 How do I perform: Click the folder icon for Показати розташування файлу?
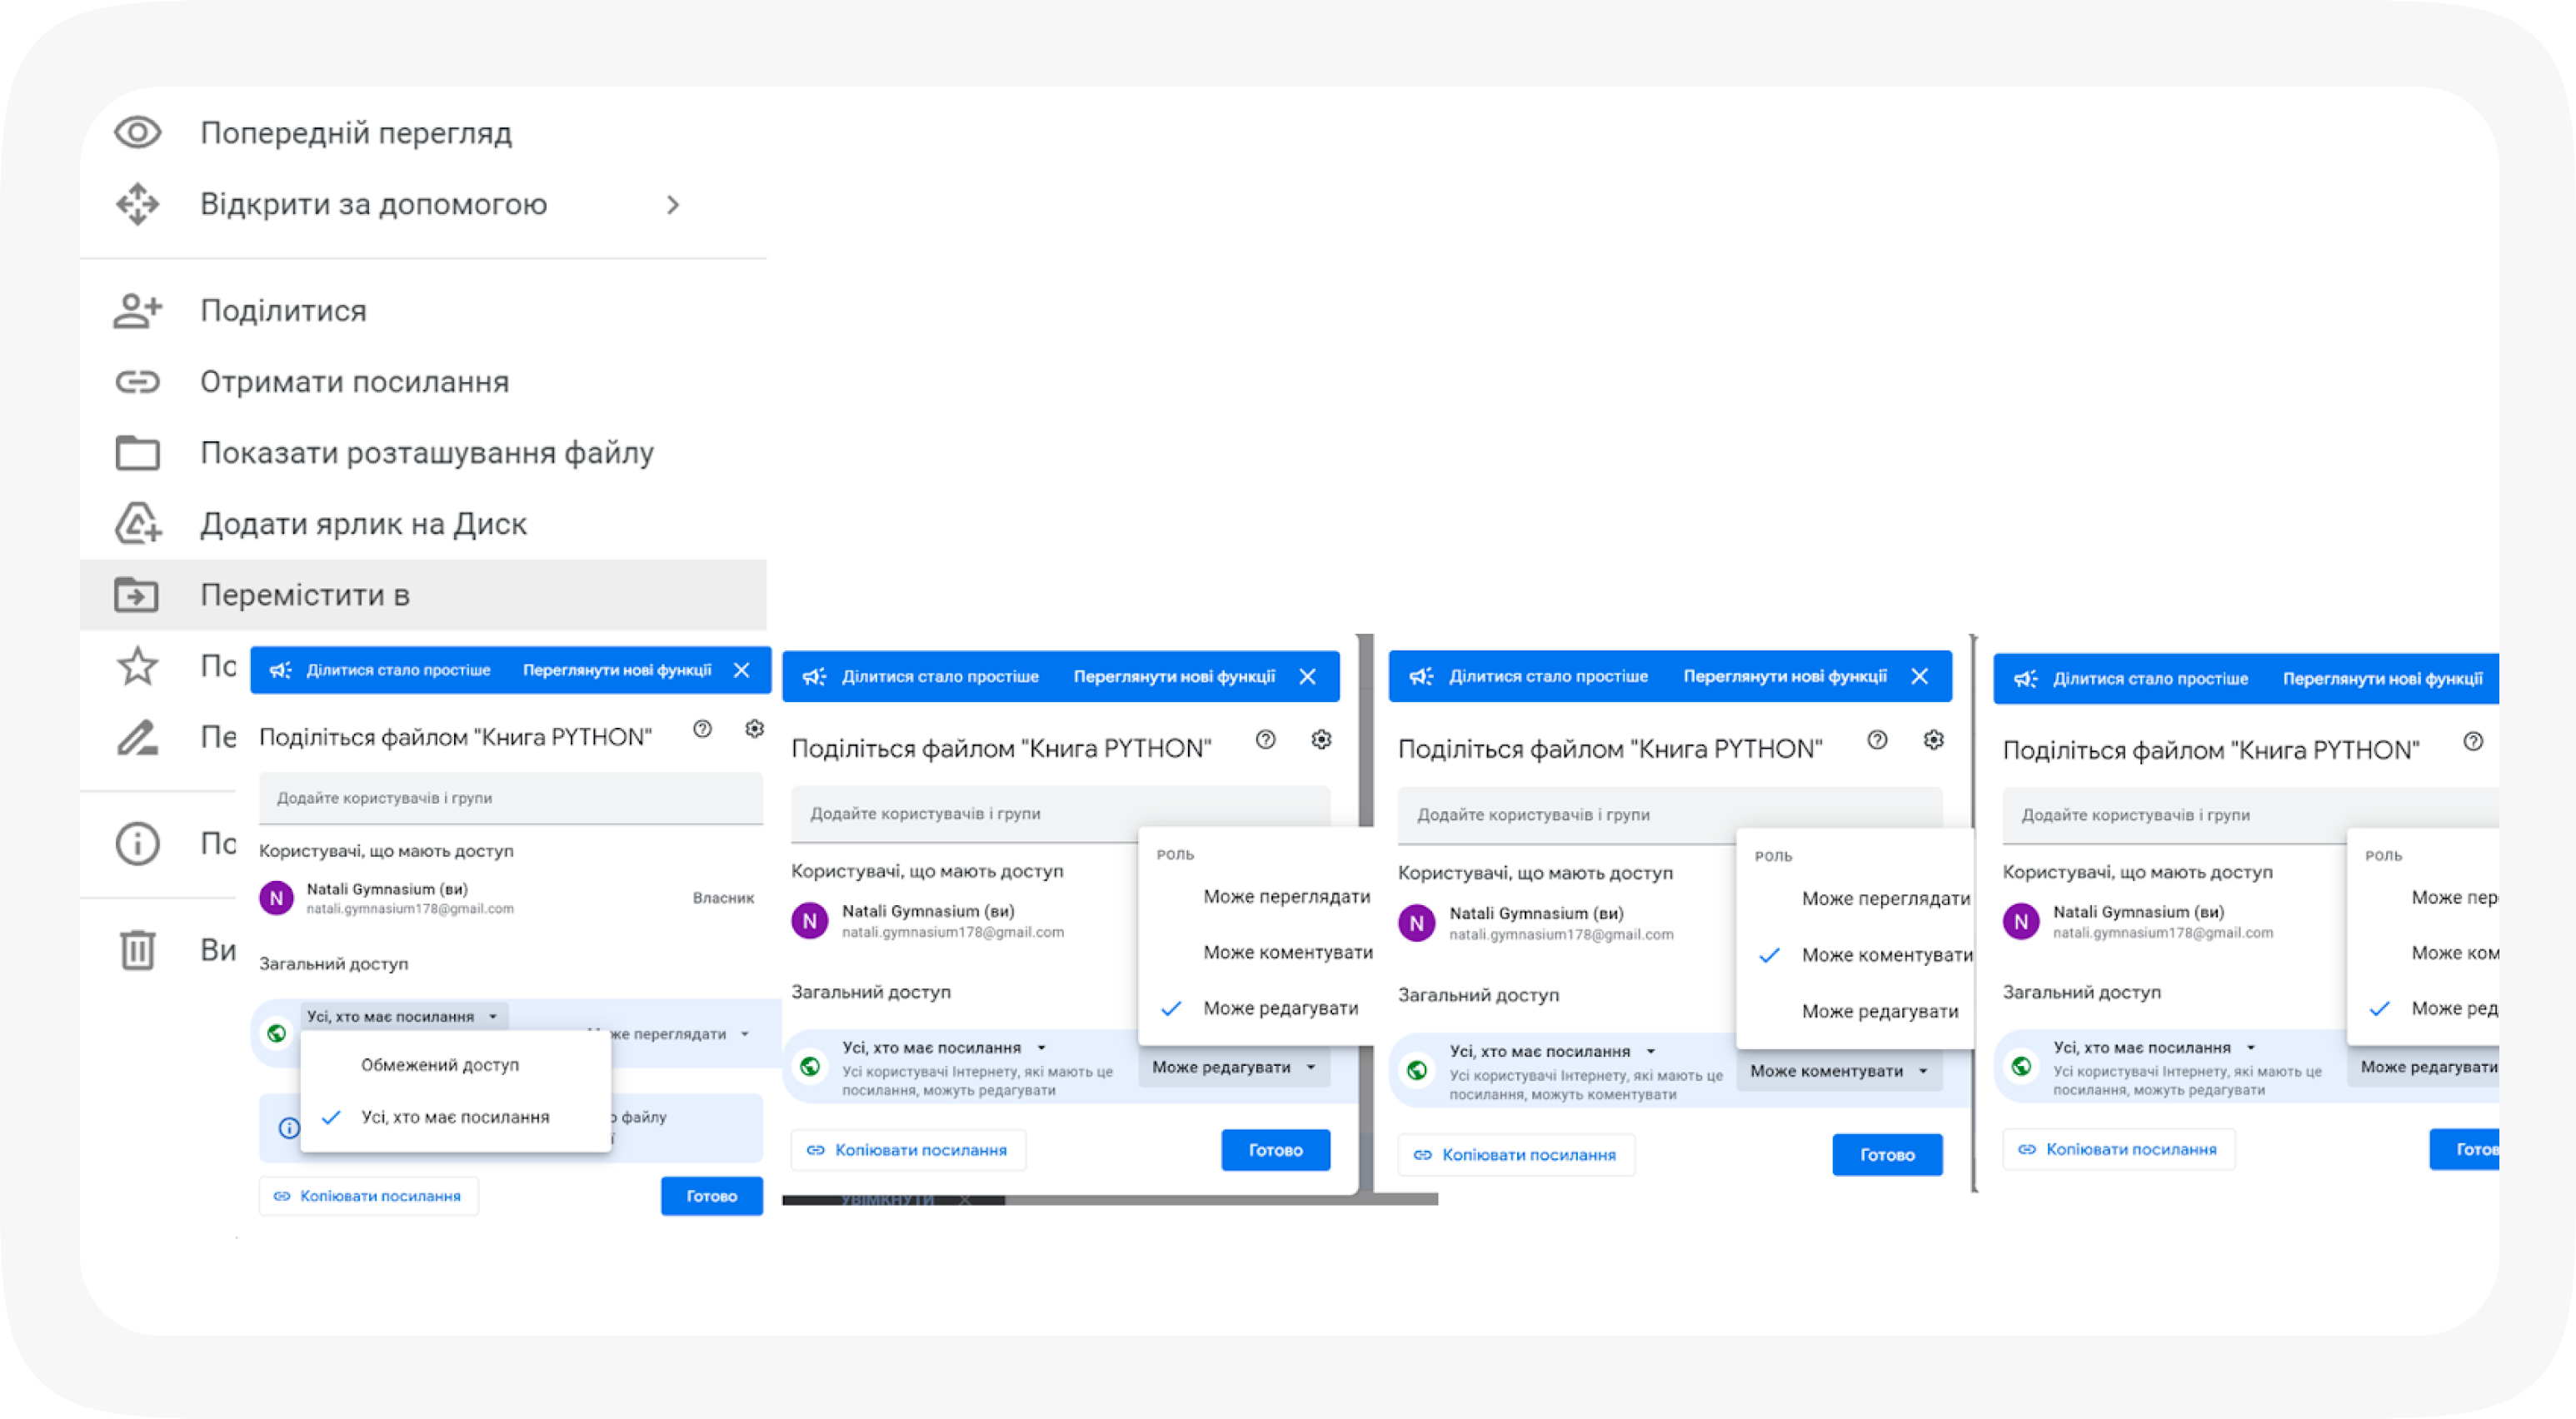click(137, 453)
